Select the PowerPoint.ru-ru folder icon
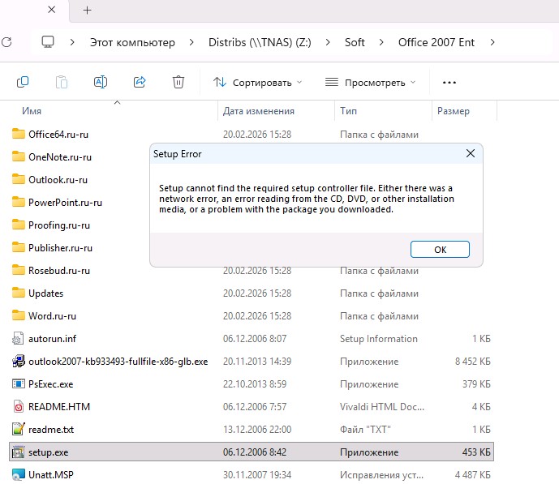This screenshot has height=484, width=559. (x=19, y=202)
